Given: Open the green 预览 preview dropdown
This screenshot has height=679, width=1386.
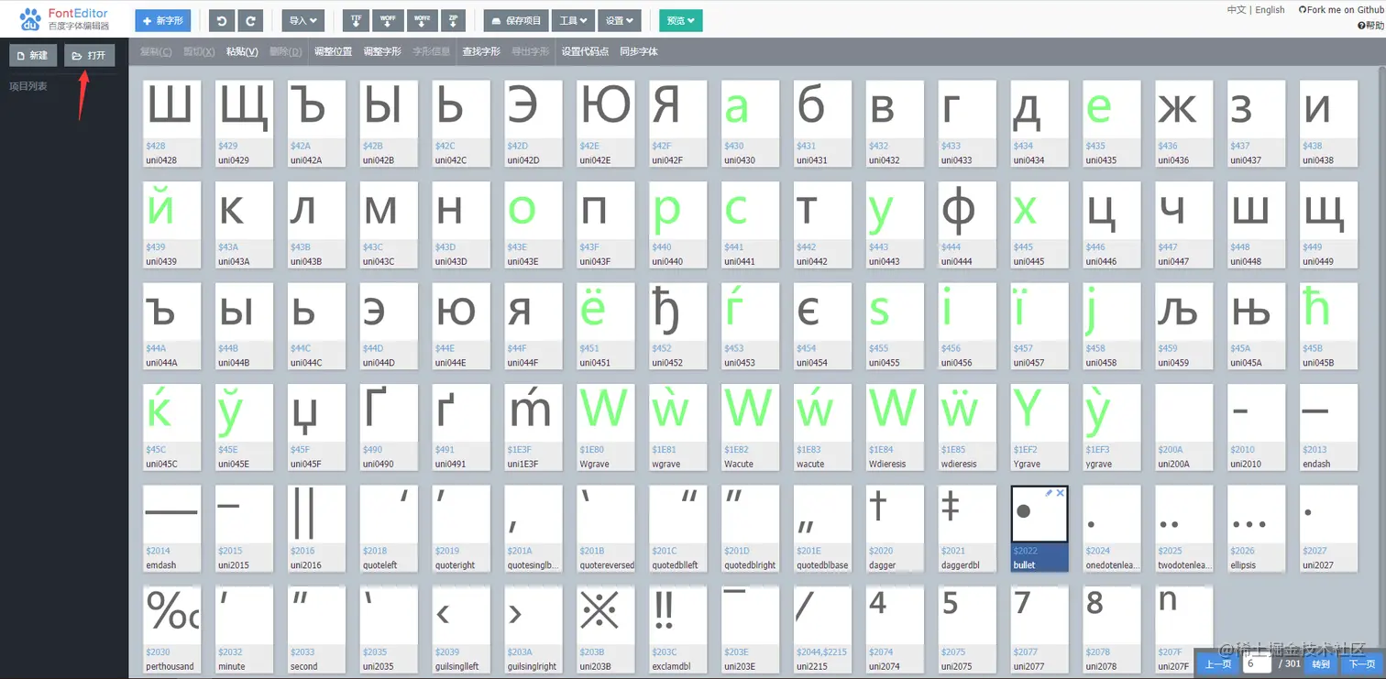Looking at the screenshot, I should click(680, 20).
